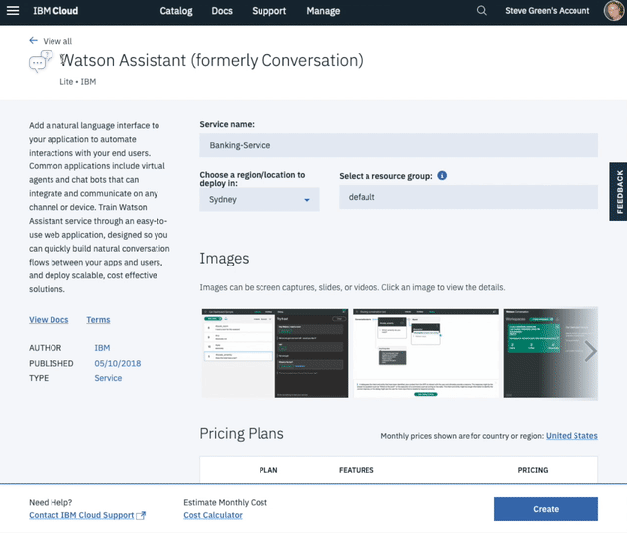Click the Watson Assistant chat bubble icon
This screenshot has height=533, width=627.
(x=41, y=62)
